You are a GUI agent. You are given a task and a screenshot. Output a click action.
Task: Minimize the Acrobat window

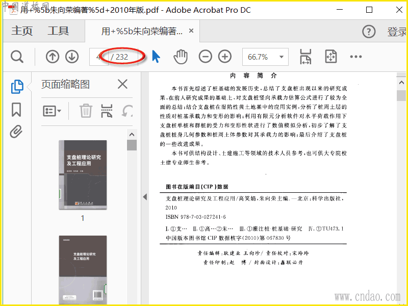[339, 10]
